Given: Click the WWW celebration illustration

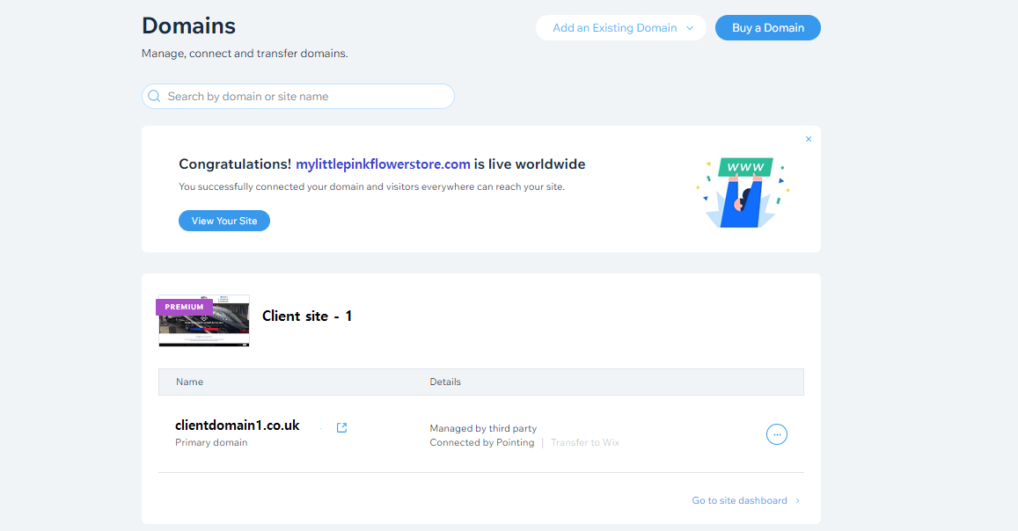Looking at the screenshot, I should (x=743, y=193).
